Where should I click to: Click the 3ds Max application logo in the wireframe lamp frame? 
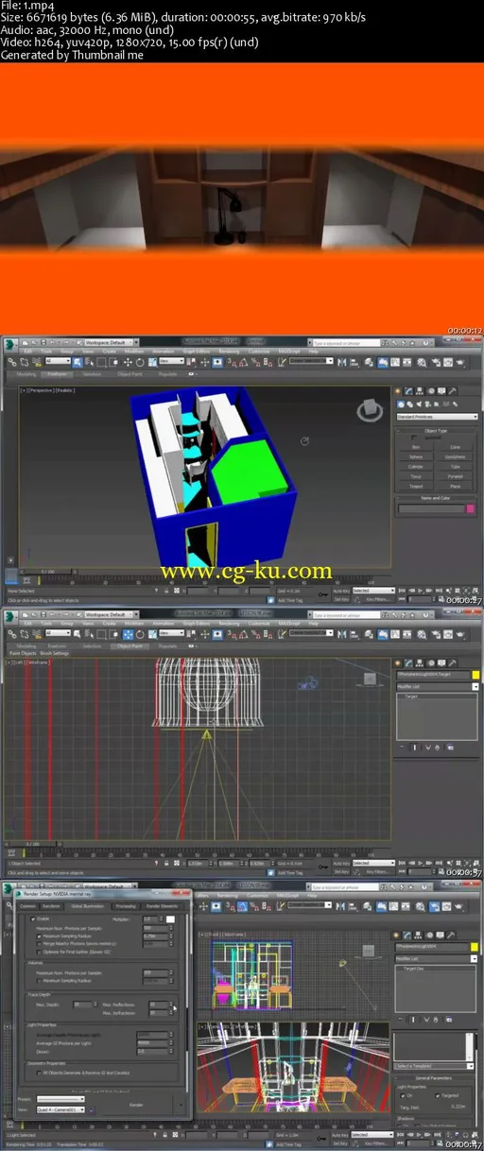9,616
